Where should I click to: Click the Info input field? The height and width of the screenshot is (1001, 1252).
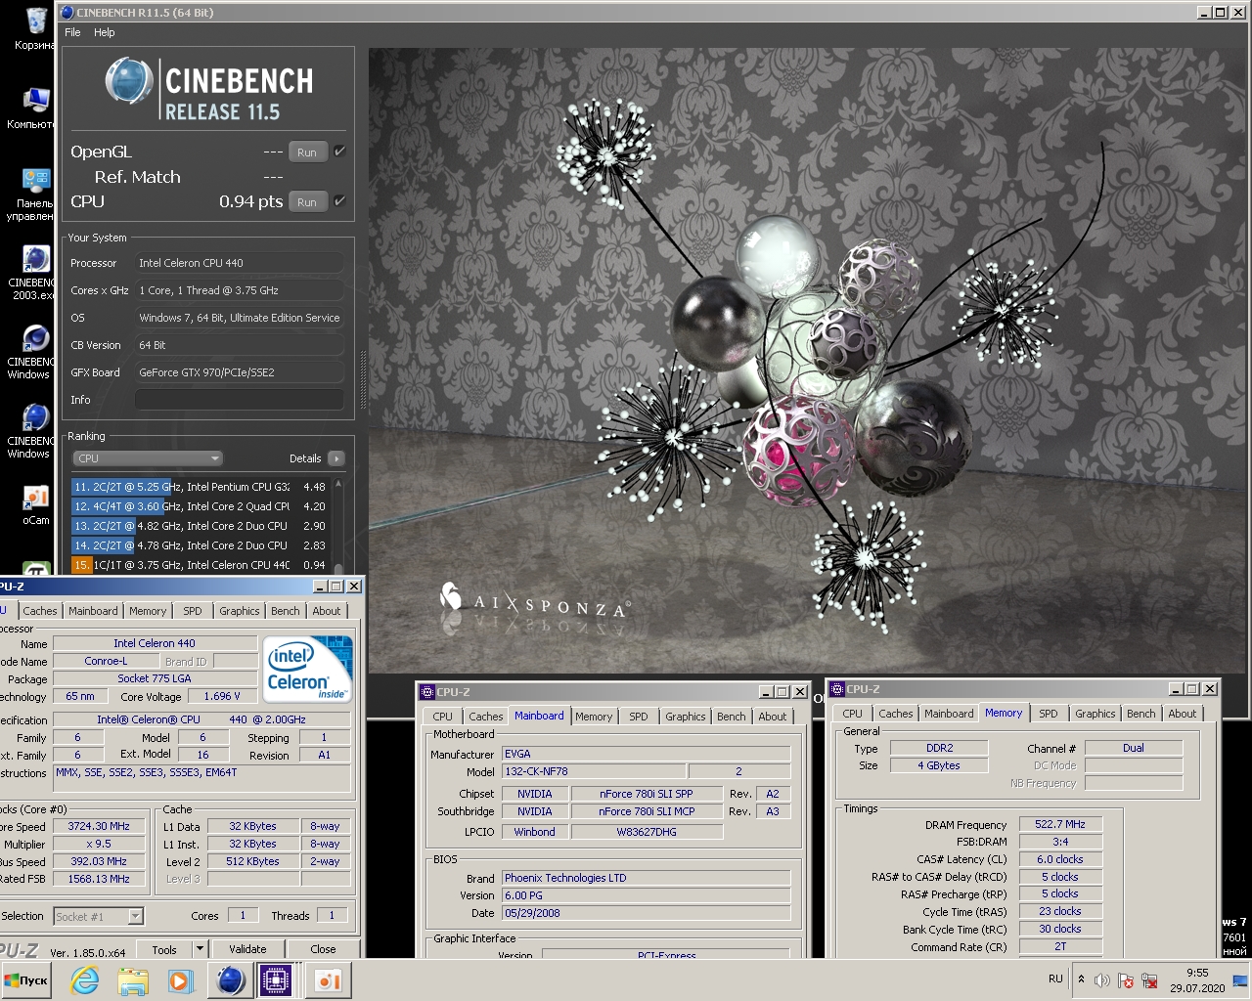coord(240,400)
